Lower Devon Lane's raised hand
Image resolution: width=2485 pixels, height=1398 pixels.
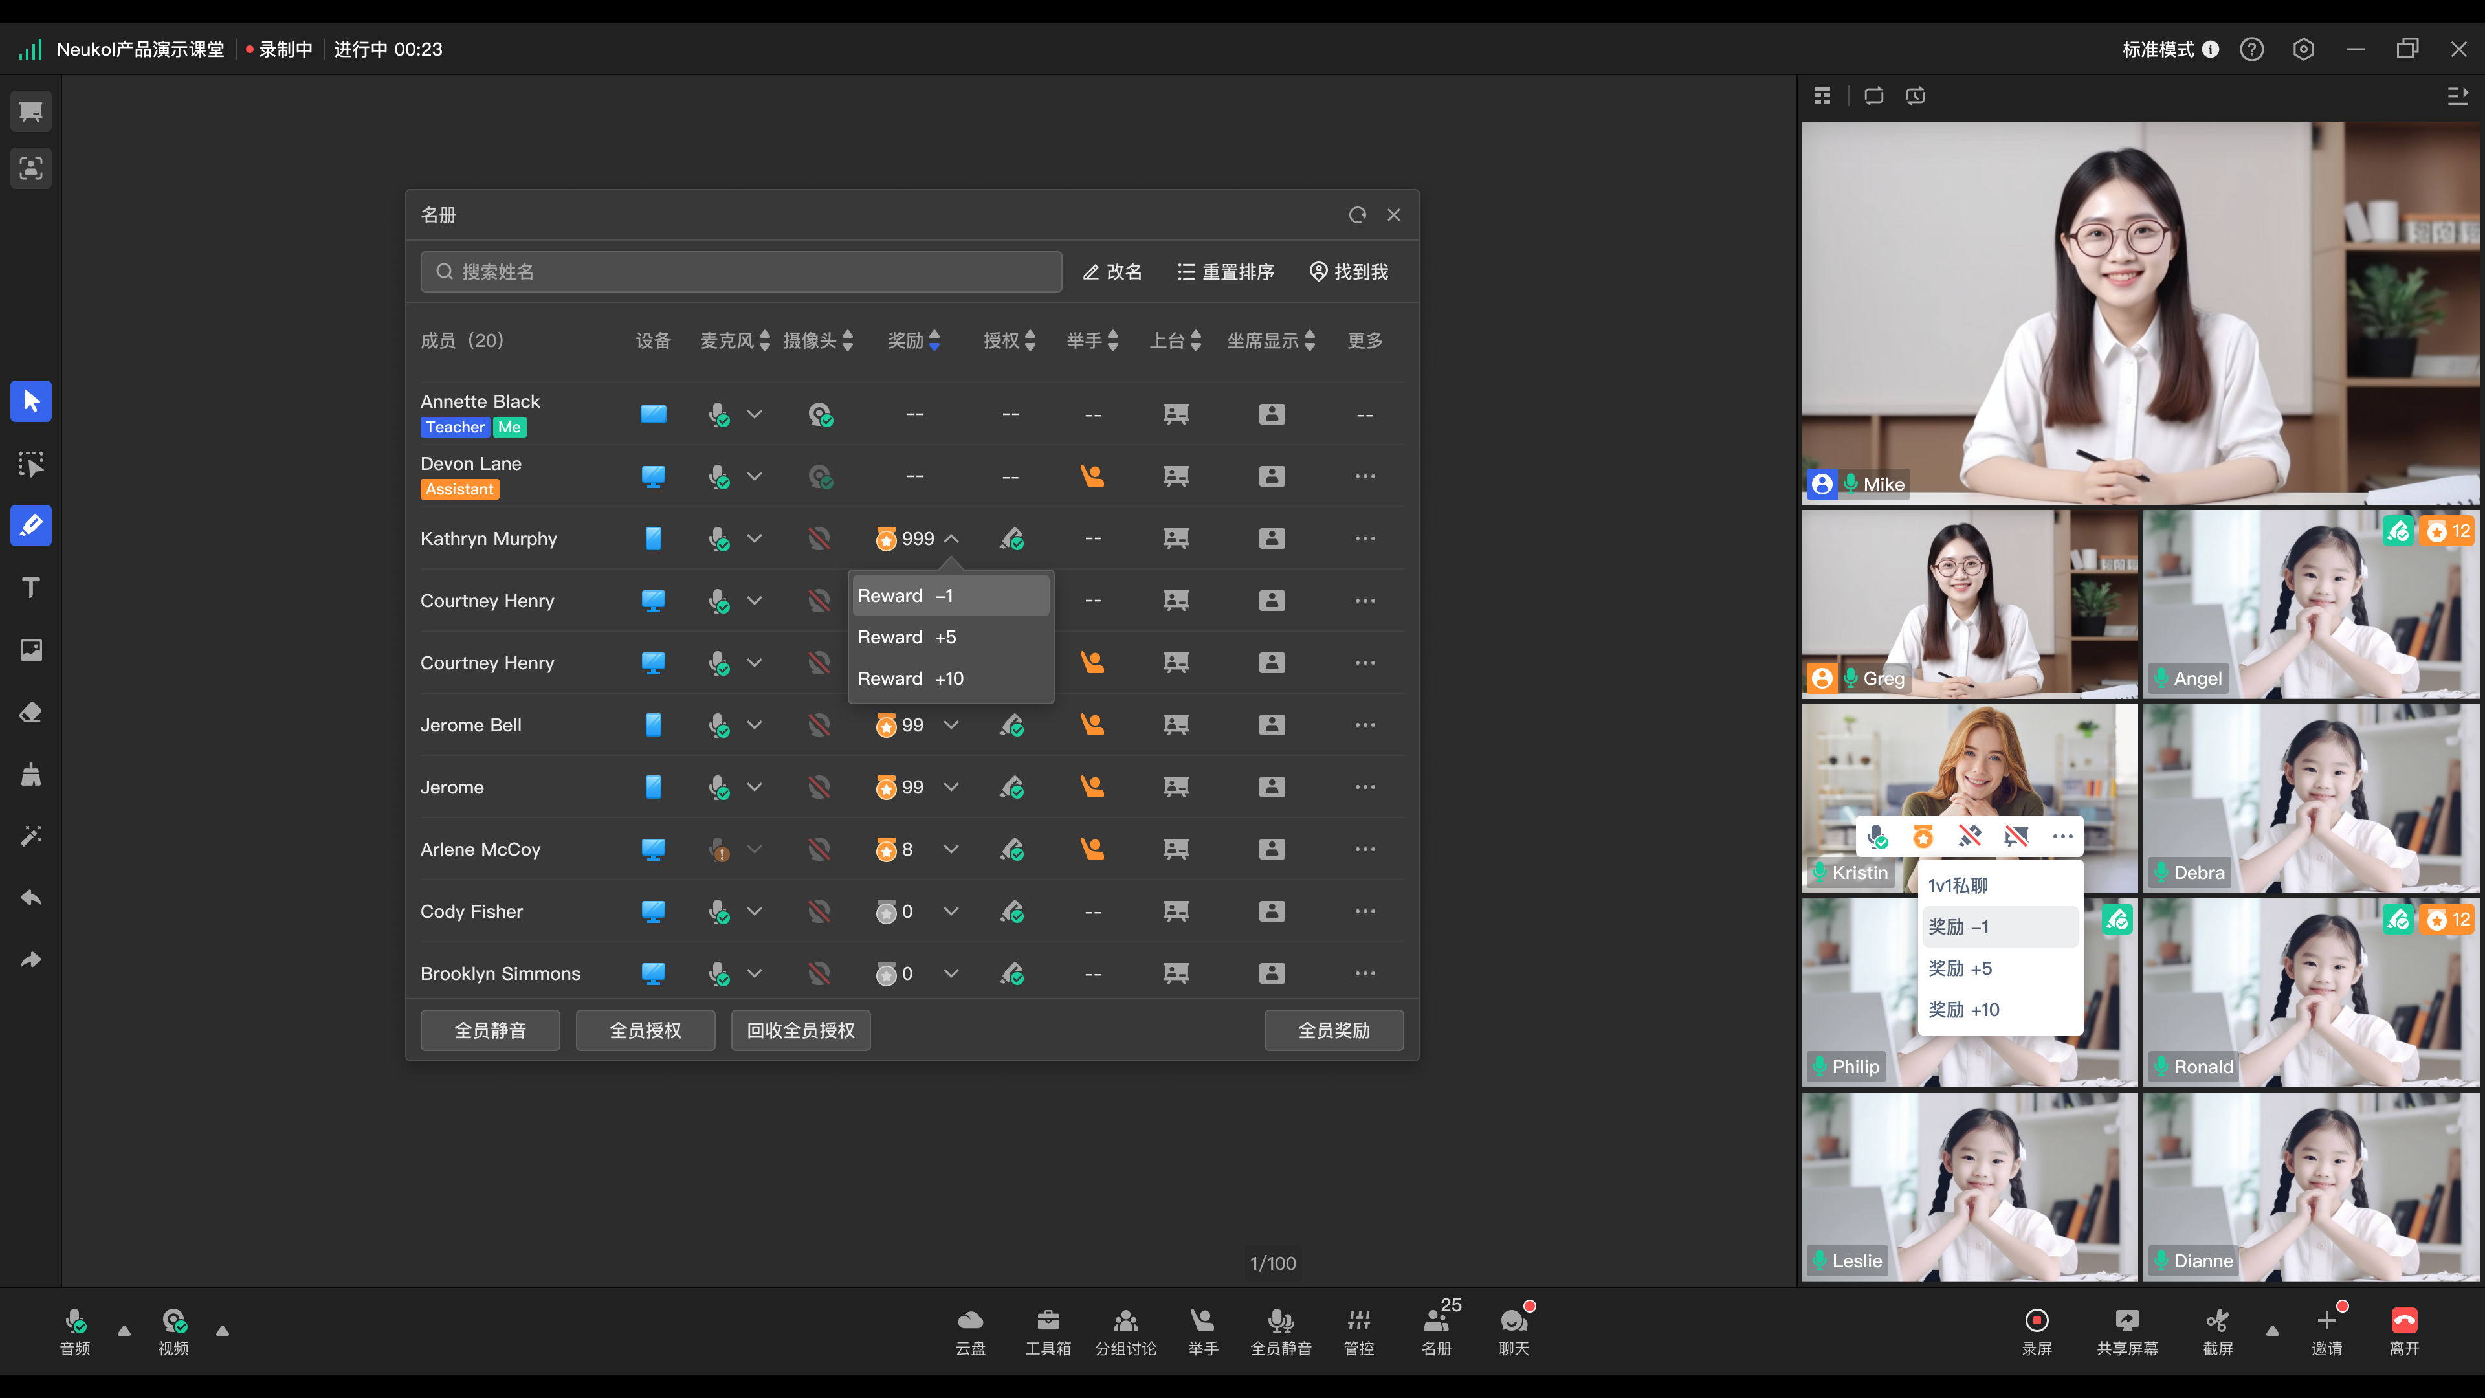[x=1092, y=476]
